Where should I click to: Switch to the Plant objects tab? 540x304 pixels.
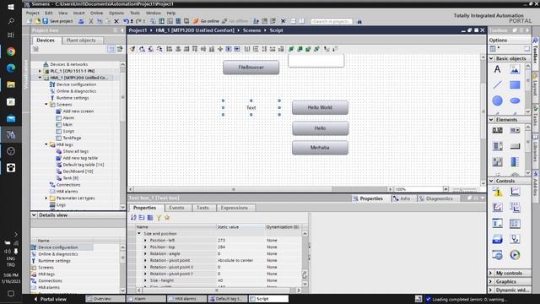tap(81, 40)
